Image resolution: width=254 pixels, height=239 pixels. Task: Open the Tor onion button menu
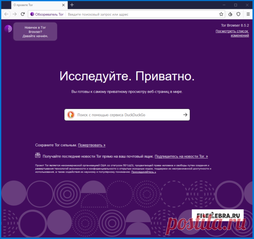(x=230, y=14)
